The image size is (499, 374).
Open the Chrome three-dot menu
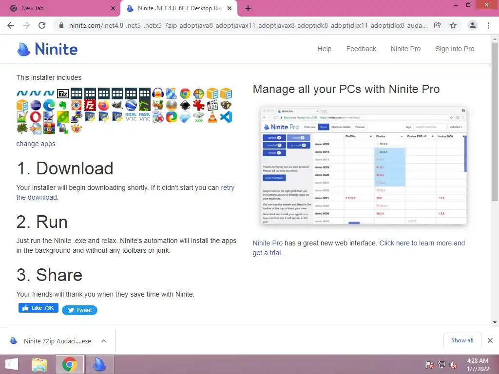click(x=488, y=25)
